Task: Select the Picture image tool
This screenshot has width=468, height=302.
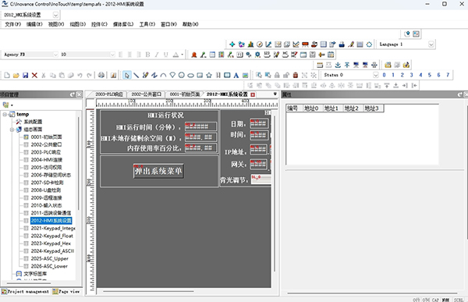Action: pyautogui.click(x=246, y=75)
